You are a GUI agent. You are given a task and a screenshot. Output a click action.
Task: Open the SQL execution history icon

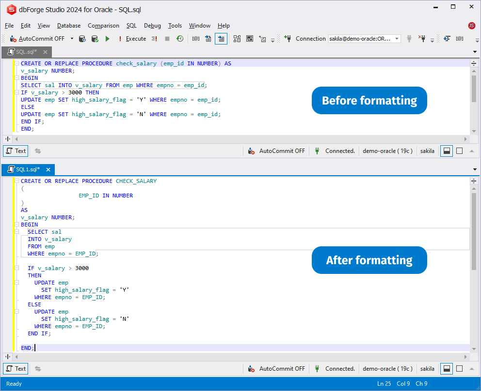pos(180,39)
